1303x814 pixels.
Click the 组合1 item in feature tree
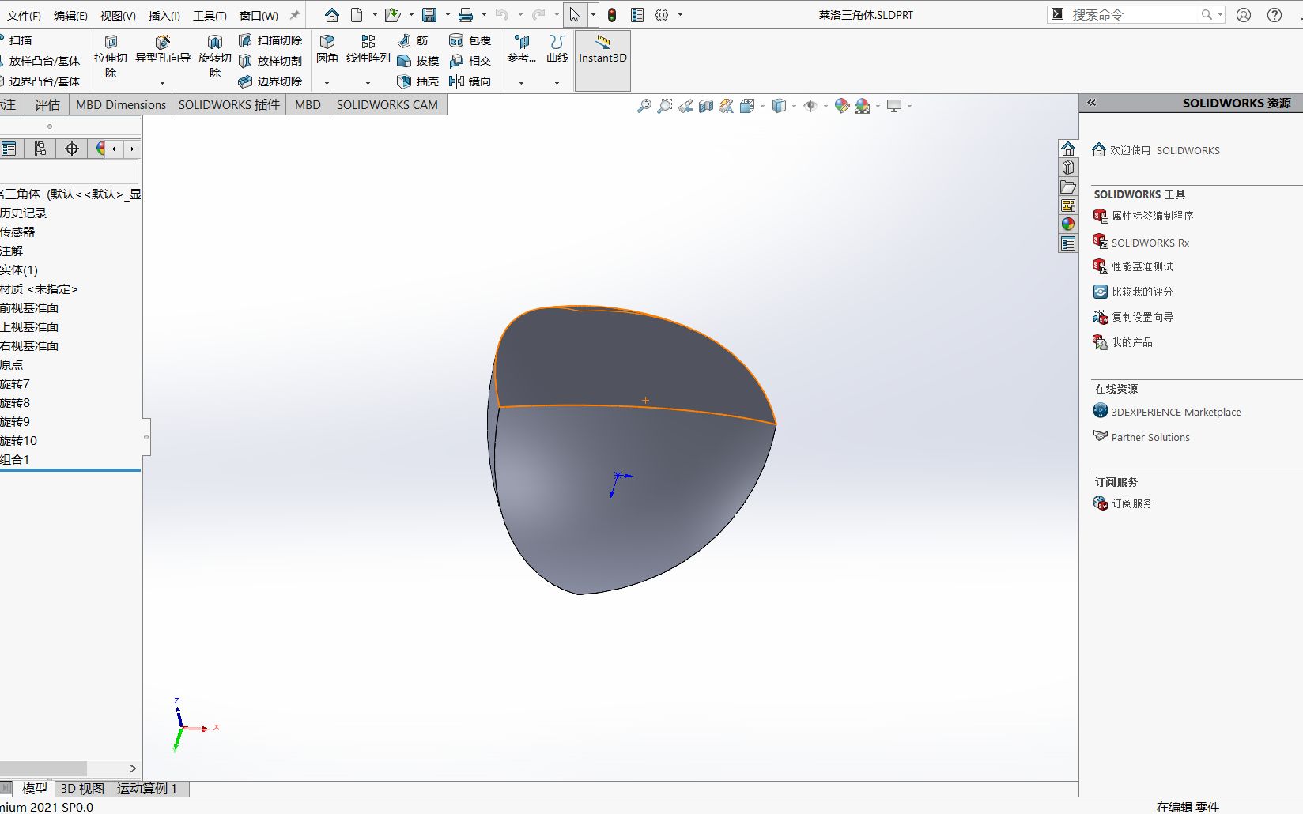tap(17, 459)
